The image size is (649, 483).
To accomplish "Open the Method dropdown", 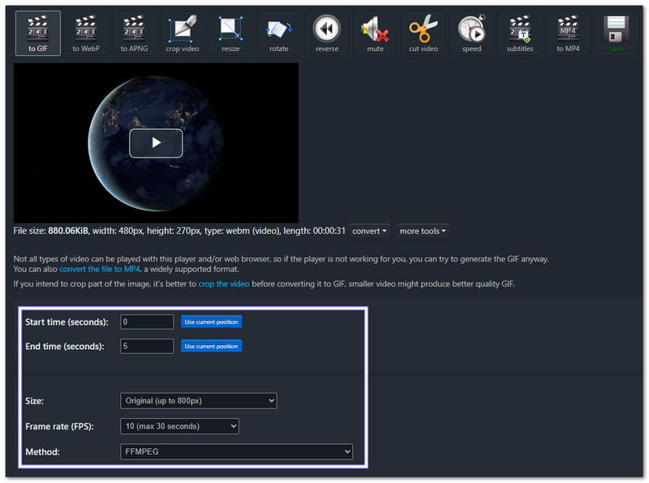I will [x=236, y=451].
